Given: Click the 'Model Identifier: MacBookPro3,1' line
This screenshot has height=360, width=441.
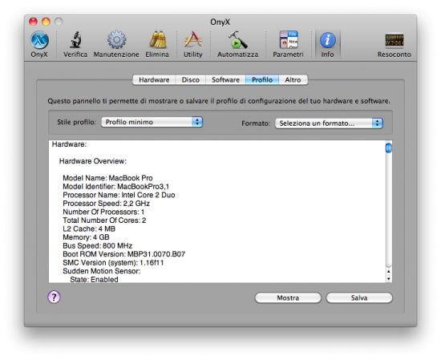Looking at the screenshot, I should [116, 187].
